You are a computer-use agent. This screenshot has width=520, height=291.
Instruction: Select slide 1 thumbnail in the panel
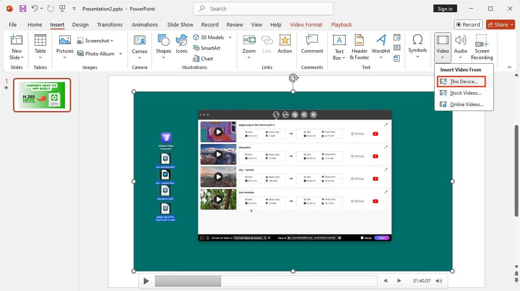tap(42, 95)
